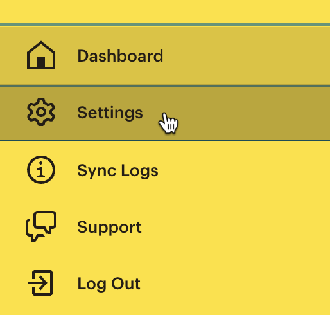
Task: Click the Settings word beside the gear
Action: [x=110, y=113]
